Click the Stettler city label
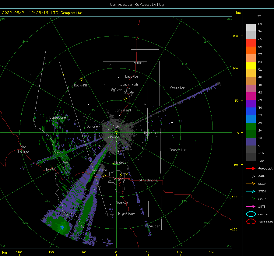274x256 pixels. click(177, 88)
